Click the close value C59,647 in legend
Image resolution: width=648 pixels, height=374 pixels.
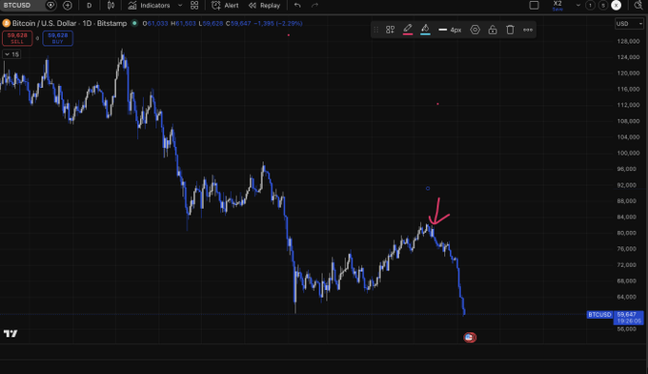coord(238,23)
